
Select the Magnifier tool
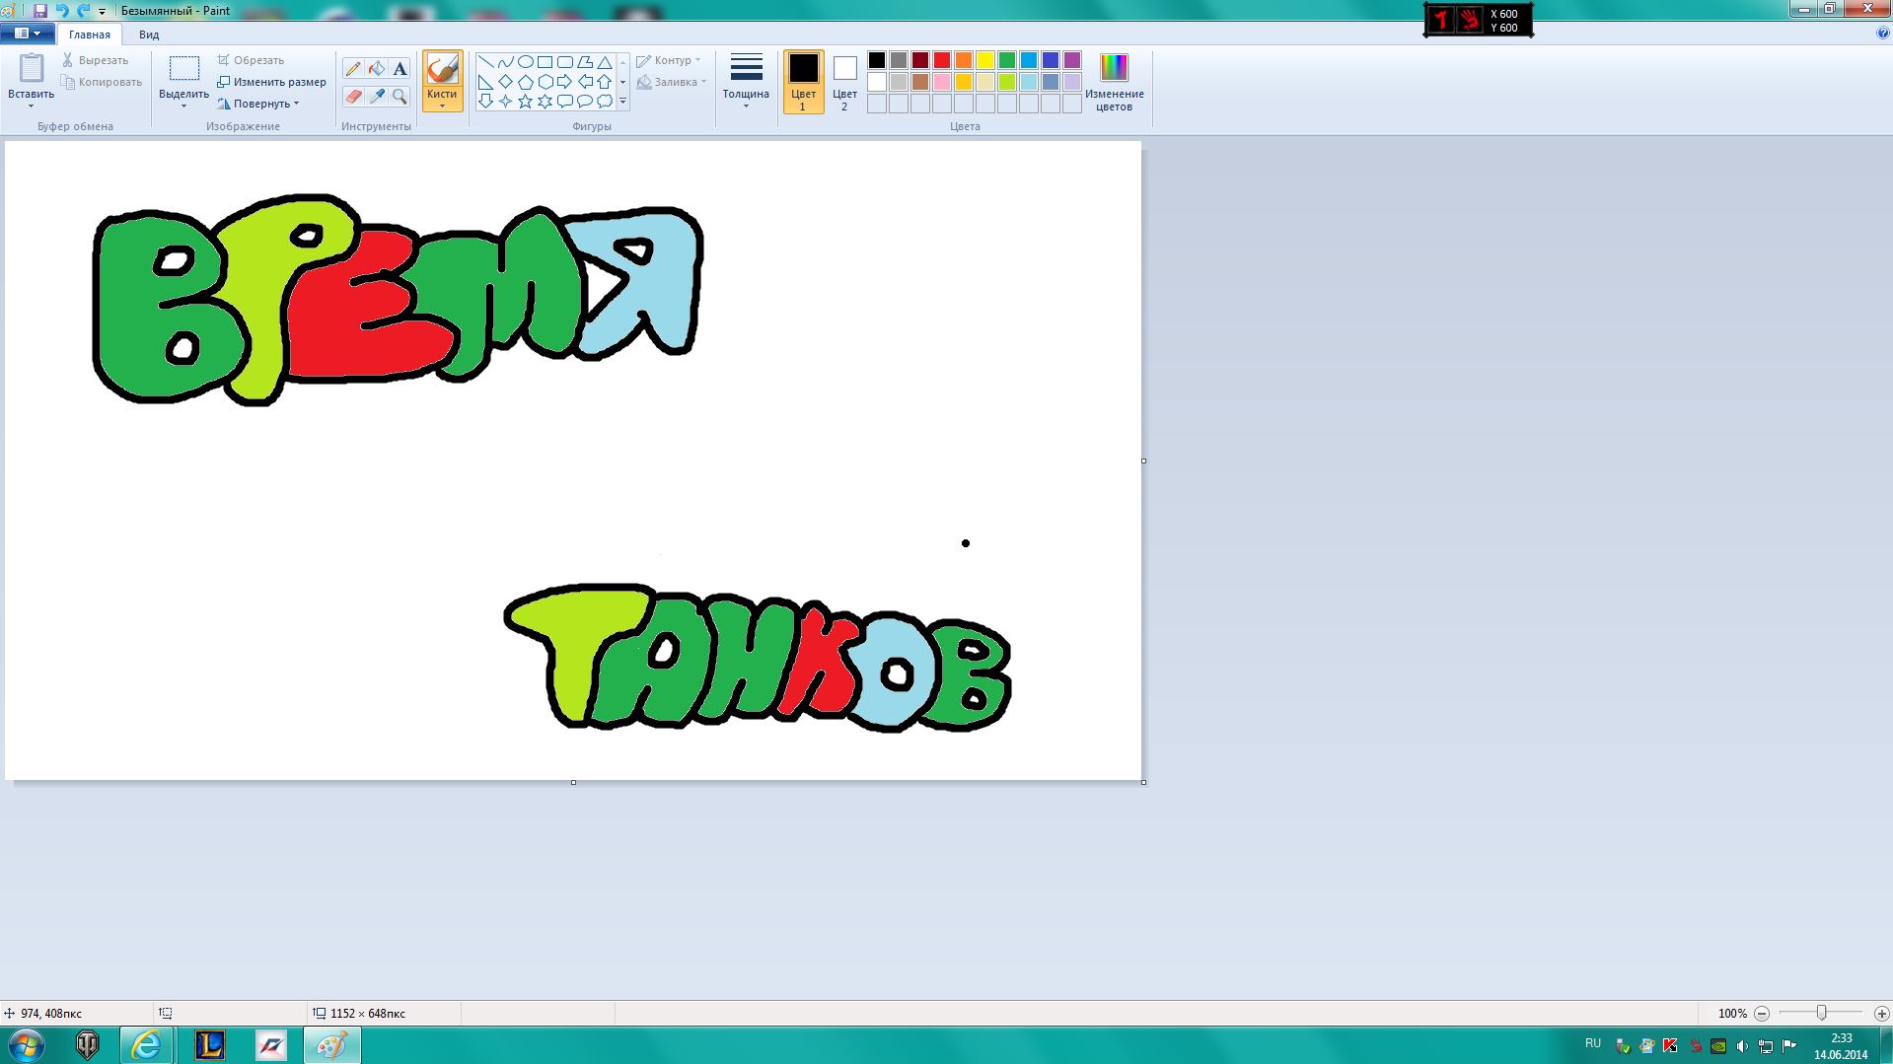click(400, 96)
